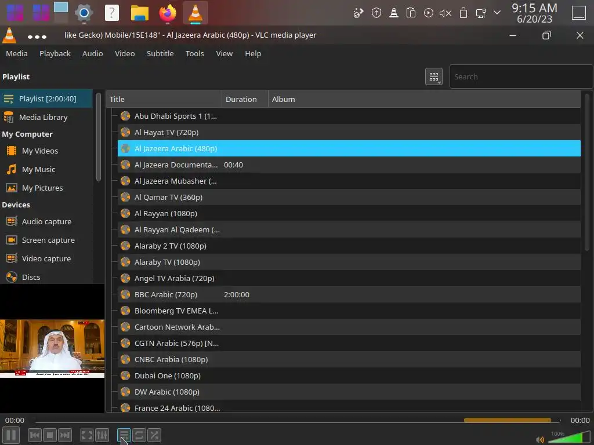
Task: Select Video capture device
Action: tap(46, 259)
